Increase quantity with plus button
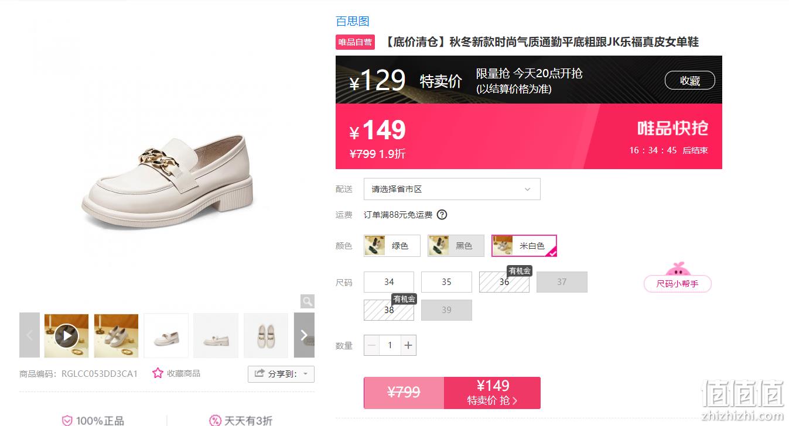 [408, 345]
